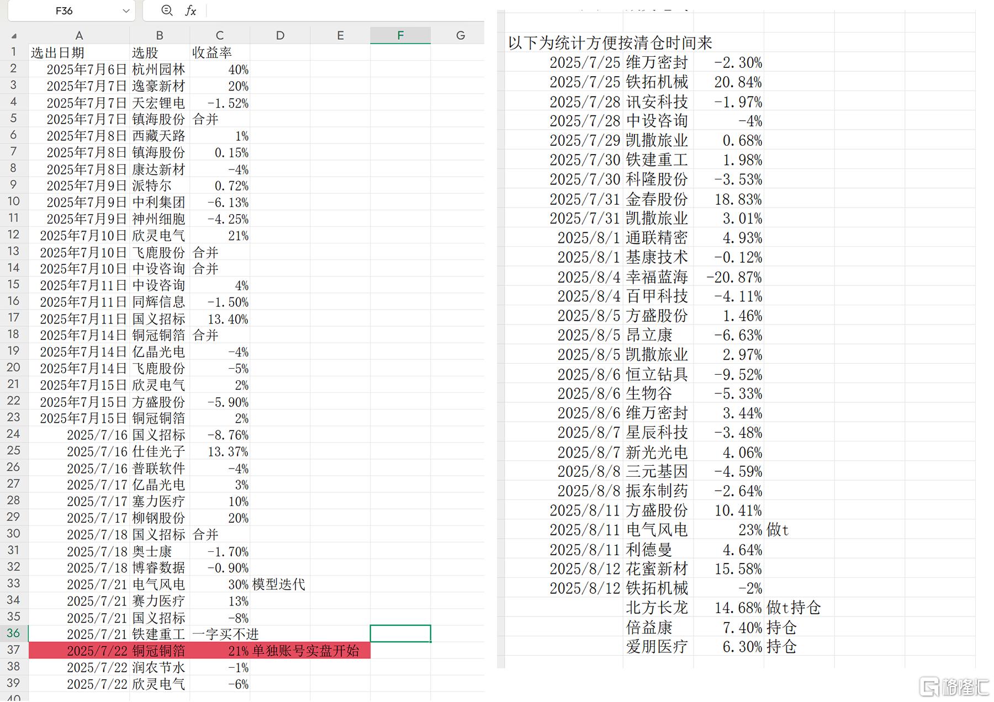This screenshot has width=994, height=702.
Task: Select row 20 header
Action: pyautogui.click(x=14, y=368)
